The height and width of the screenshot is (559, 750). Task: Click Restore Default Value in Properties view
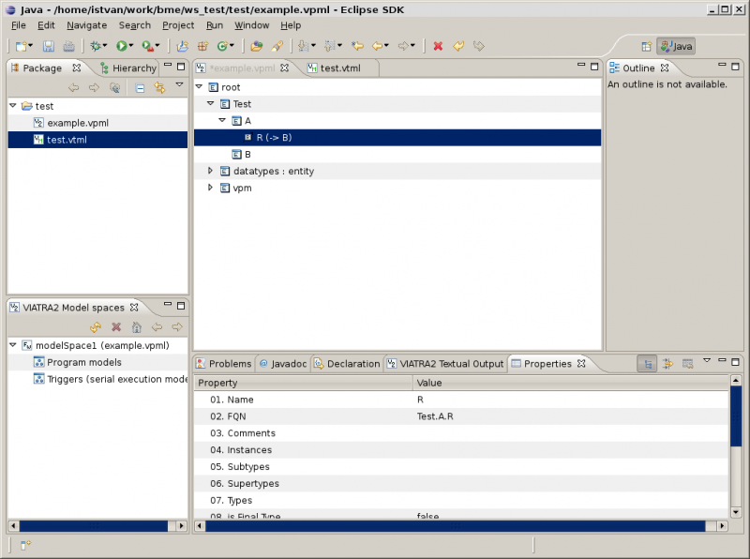[688, 364]
